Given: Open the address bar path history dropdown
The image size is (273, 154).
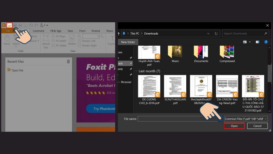Looking at the screenshot, I should tap(209, 34).
